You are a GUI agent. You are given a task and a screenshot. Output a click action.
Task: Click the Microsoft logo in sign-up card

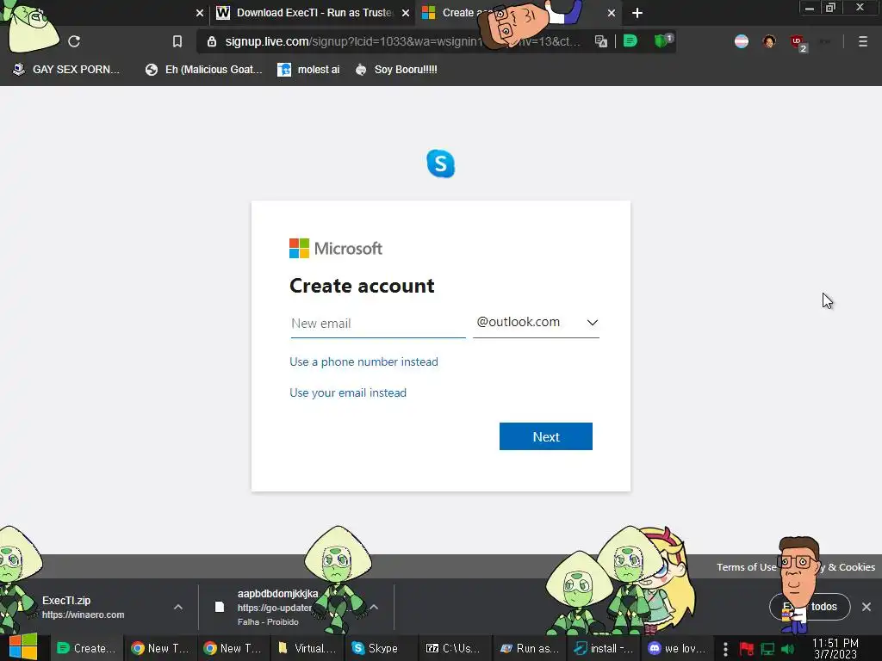pos(336,248)
